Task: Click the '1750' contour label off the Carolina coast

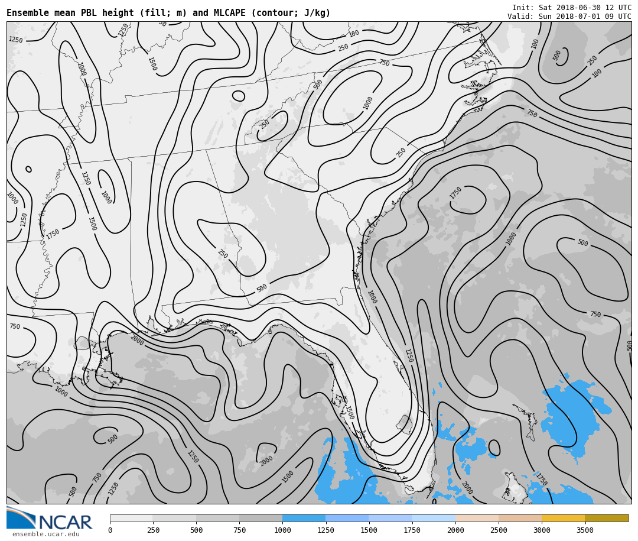Action: (455, 193)
